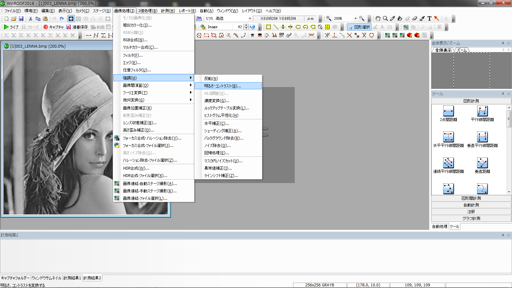Open the 2値処理 menu
The width and height of the screenshot is (512, 288).
click(x=148, y=11)
